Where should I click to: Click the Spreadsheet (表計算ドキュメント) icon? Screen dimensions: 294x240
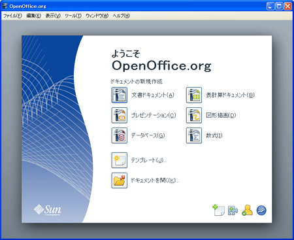[x=194, y=95]
